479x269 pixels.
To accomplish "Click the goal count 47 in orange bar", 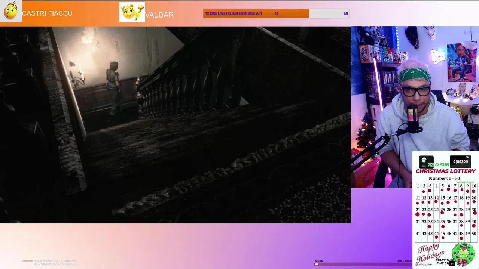I will click(x=276, y=13).
